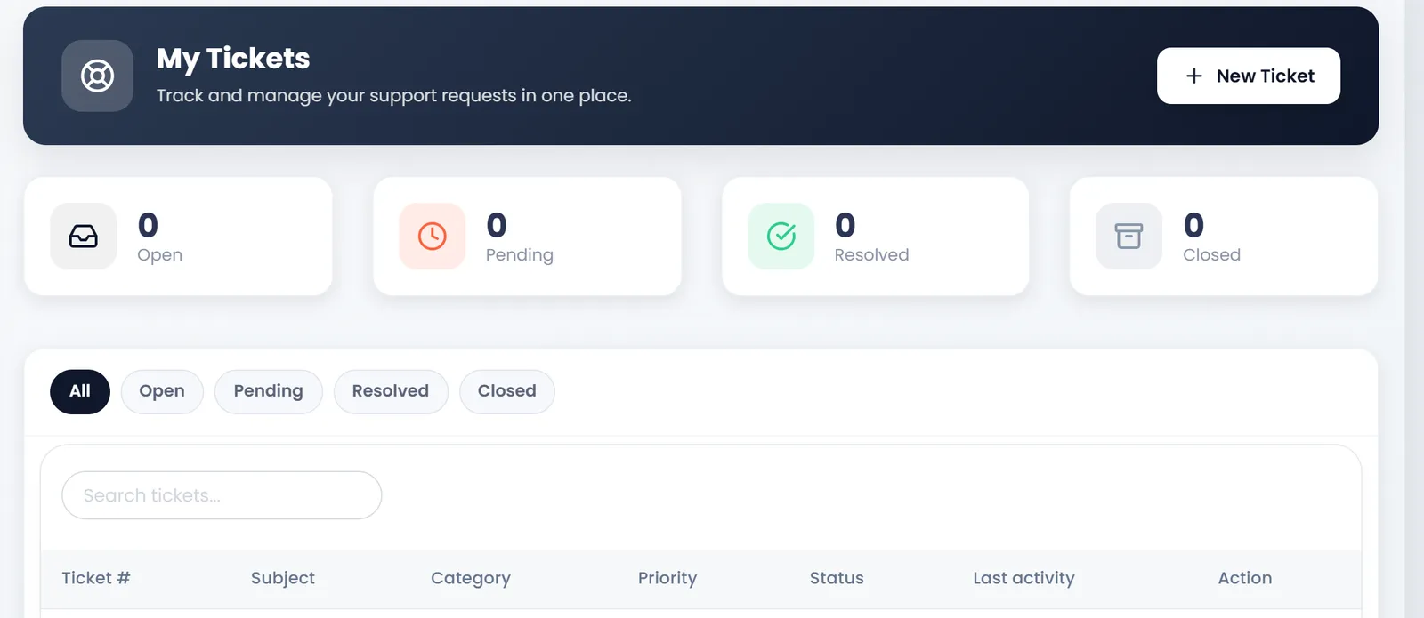Click the Pending count card label
Image resolution: width=1424 pixels, height=618 pixels.
coord(520,255)
